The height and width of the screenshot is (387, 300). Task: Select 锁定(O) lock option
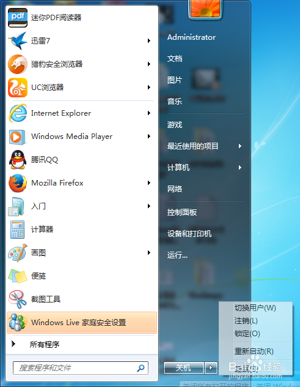coord(247,334)
